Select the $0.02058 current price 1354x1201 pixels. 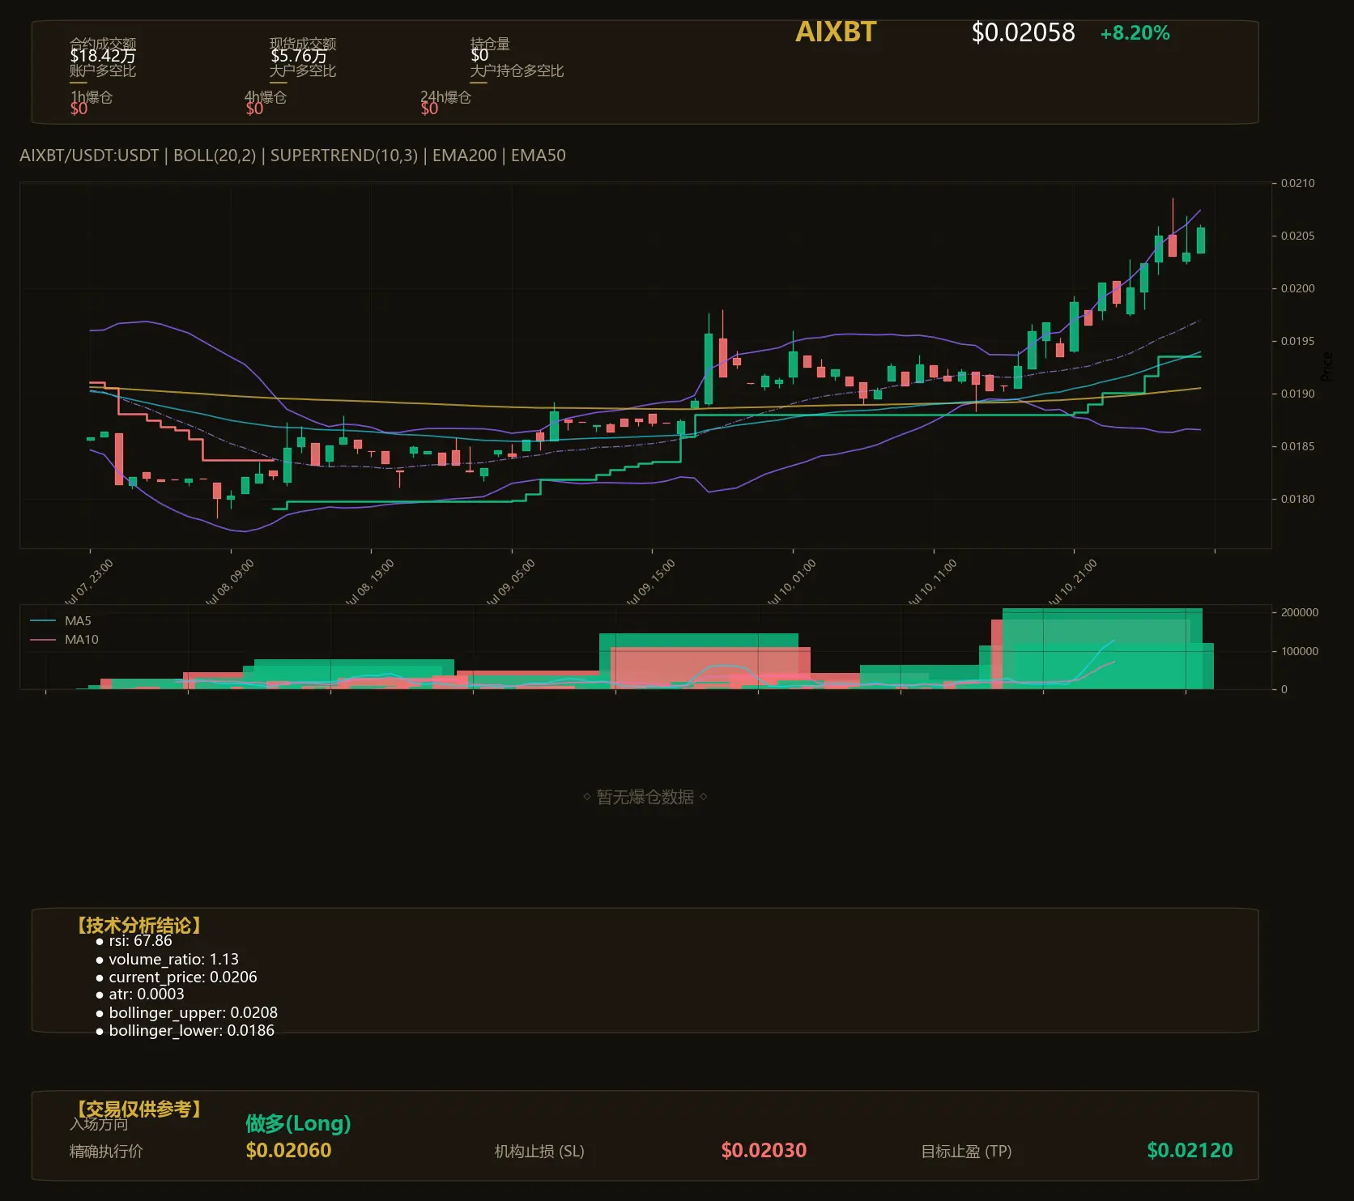(x=1023, y=32)
